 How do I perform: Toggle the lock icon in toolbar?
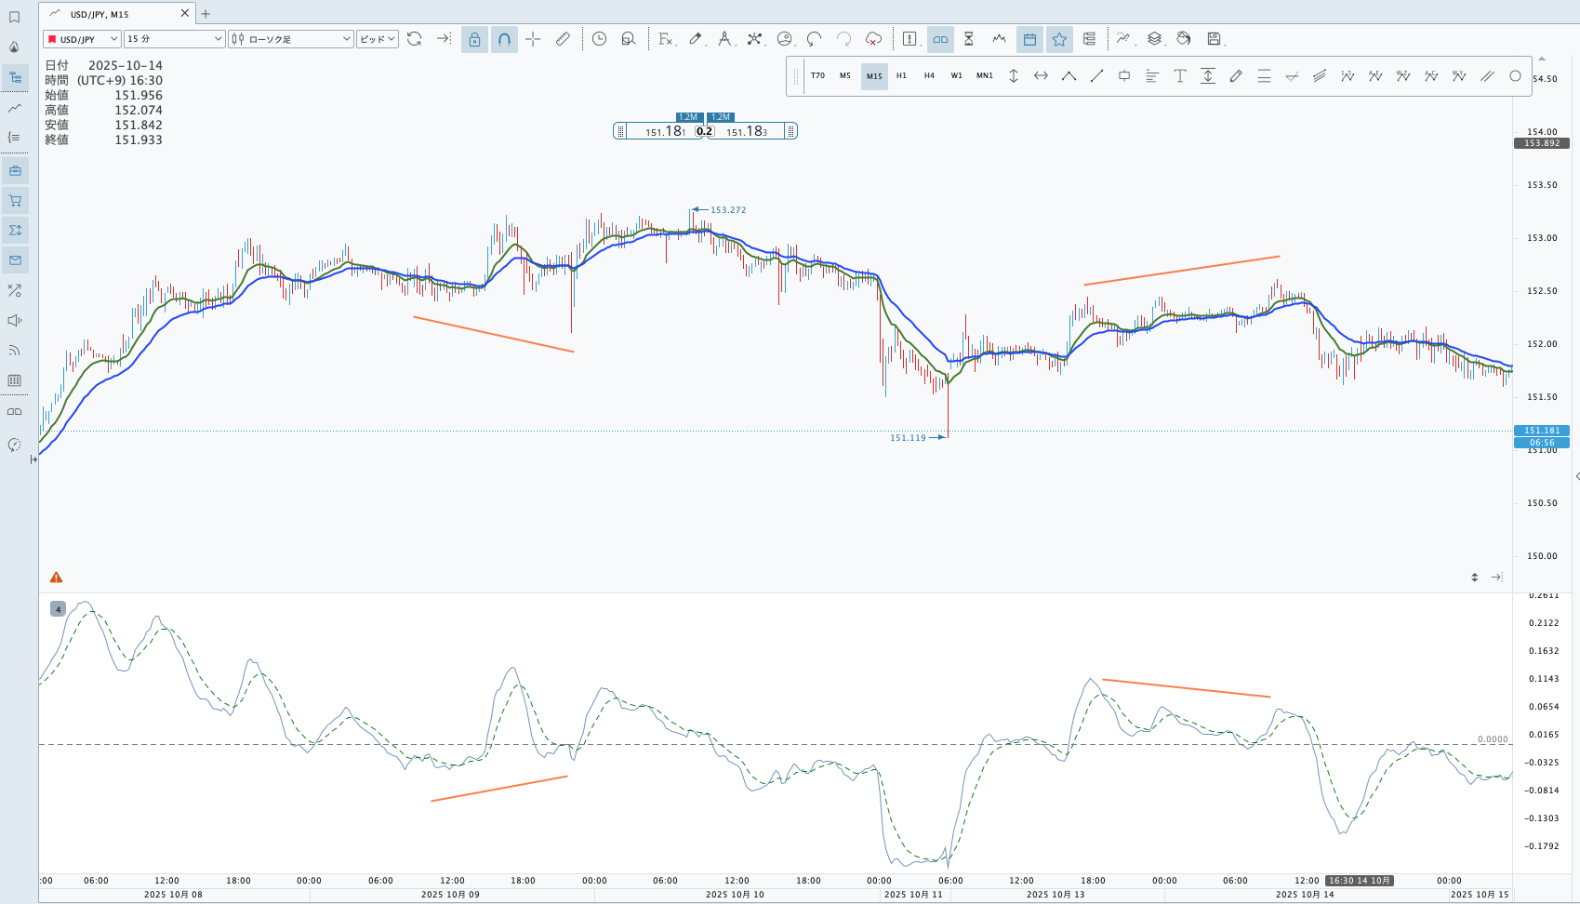474,39
